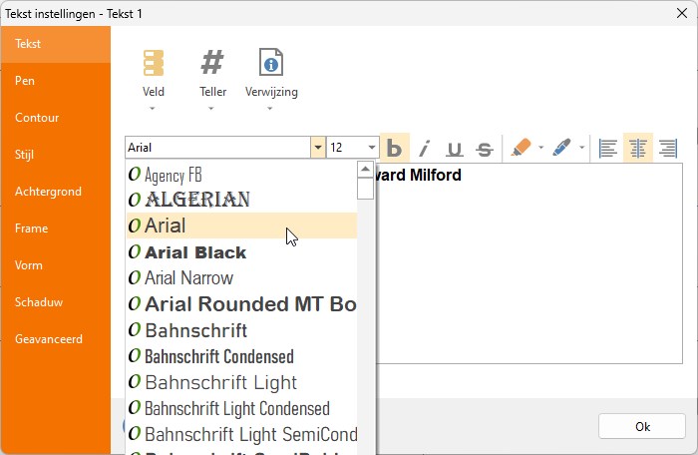Click in the font name input field
The width and height of the screenshot is (698, 455).
coord(218,148)
